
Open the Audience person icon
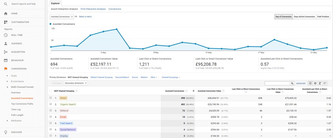click(x=6, y=44)
